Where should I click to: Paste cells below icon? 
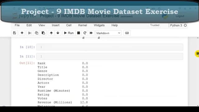click(43, 33)
